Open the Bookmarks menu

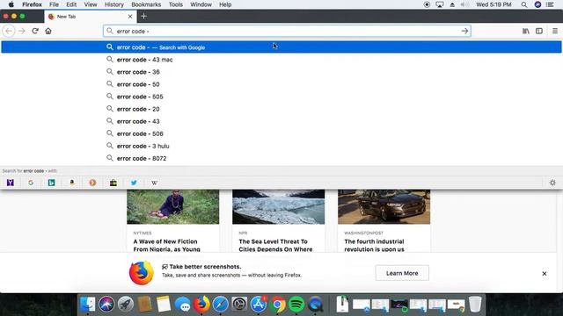[x=146, y=4]
